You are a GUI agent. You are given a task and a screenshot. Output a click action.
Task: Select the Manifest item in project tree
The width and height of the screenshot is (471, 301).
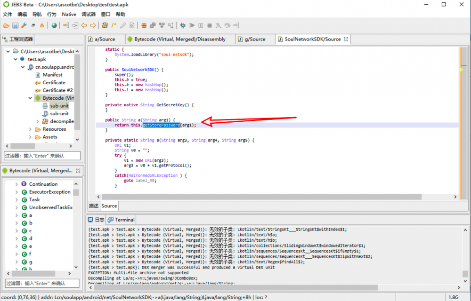coord(52,75)
